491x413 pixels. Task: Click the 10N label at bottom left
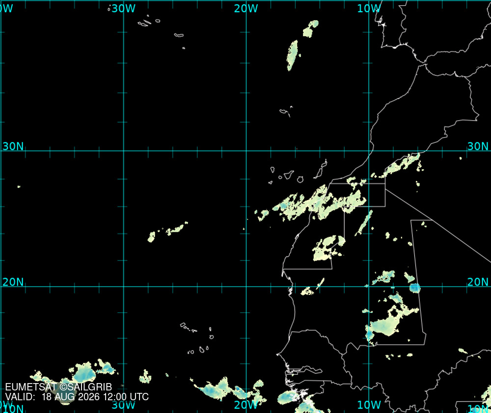click(13, 409)
